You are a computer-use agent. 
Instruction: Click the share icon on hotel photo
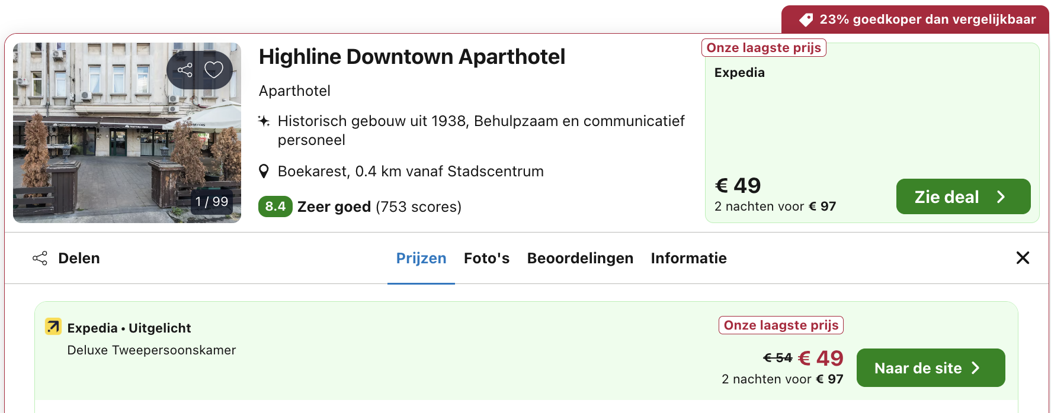click(185, 70)
